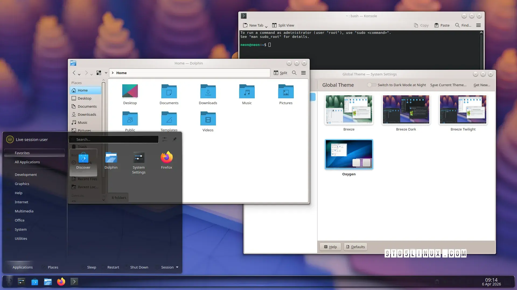Screen dimensions: 517x290
Task: Expand the New Tab dropdown arrow
Action: coord(266,26)
